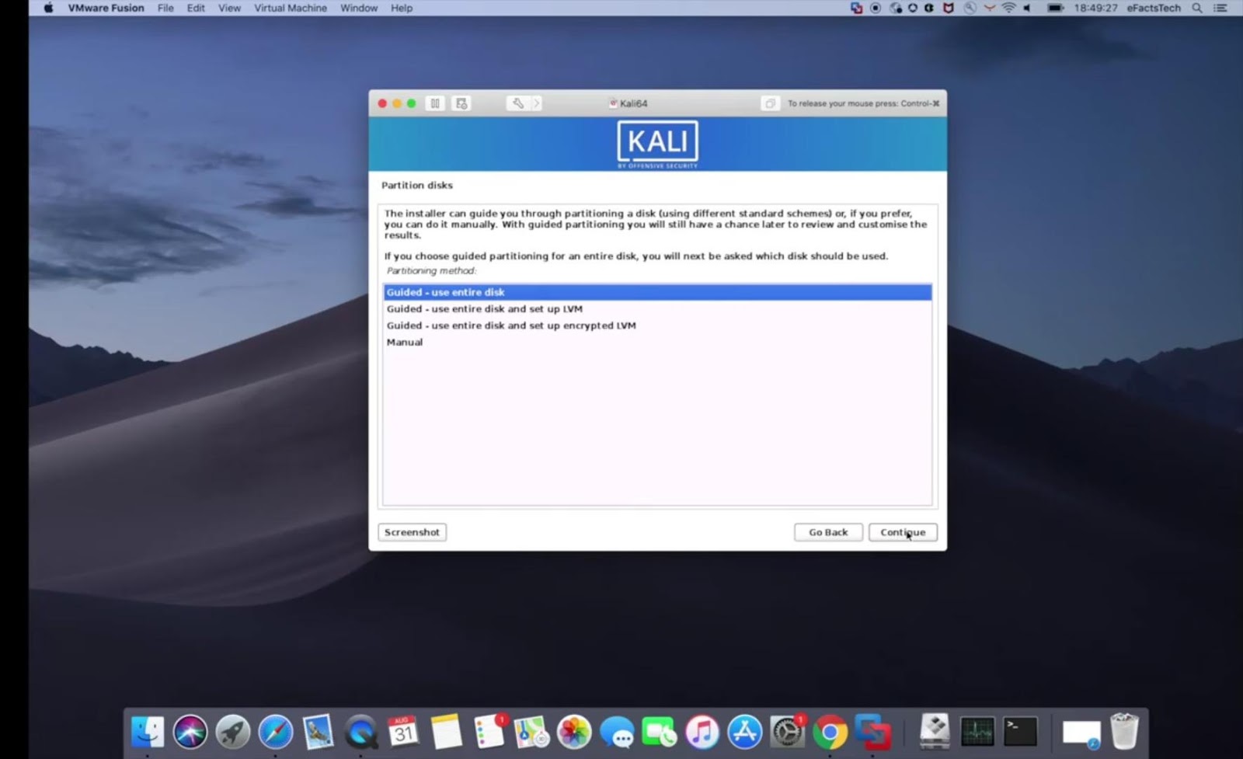Image resolution: width=1243 pixels, height=759 pixels.
Task: Open the Trash in the dock
Action: coord(1124,732)
